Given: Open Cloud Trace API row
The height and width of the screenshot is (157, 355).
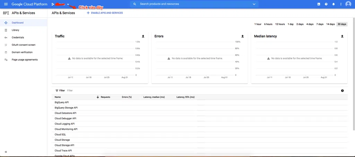Looking at the screenshot, I should click(x=199, y=151).
